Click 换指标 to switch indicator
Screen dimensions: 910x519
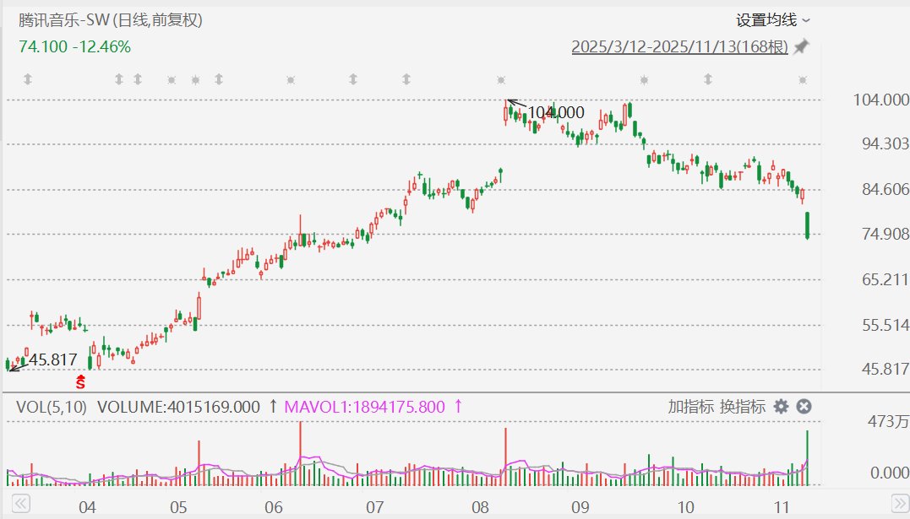pyautogui.click(x=743, y=407)
